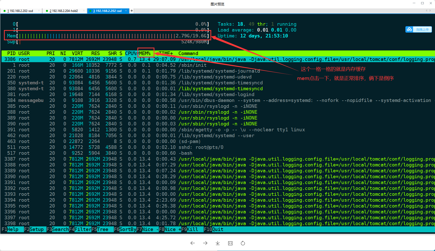This screenshot has height=251, width=435.
Task: Click the Swp usage meter
Action: click(108, 42)
